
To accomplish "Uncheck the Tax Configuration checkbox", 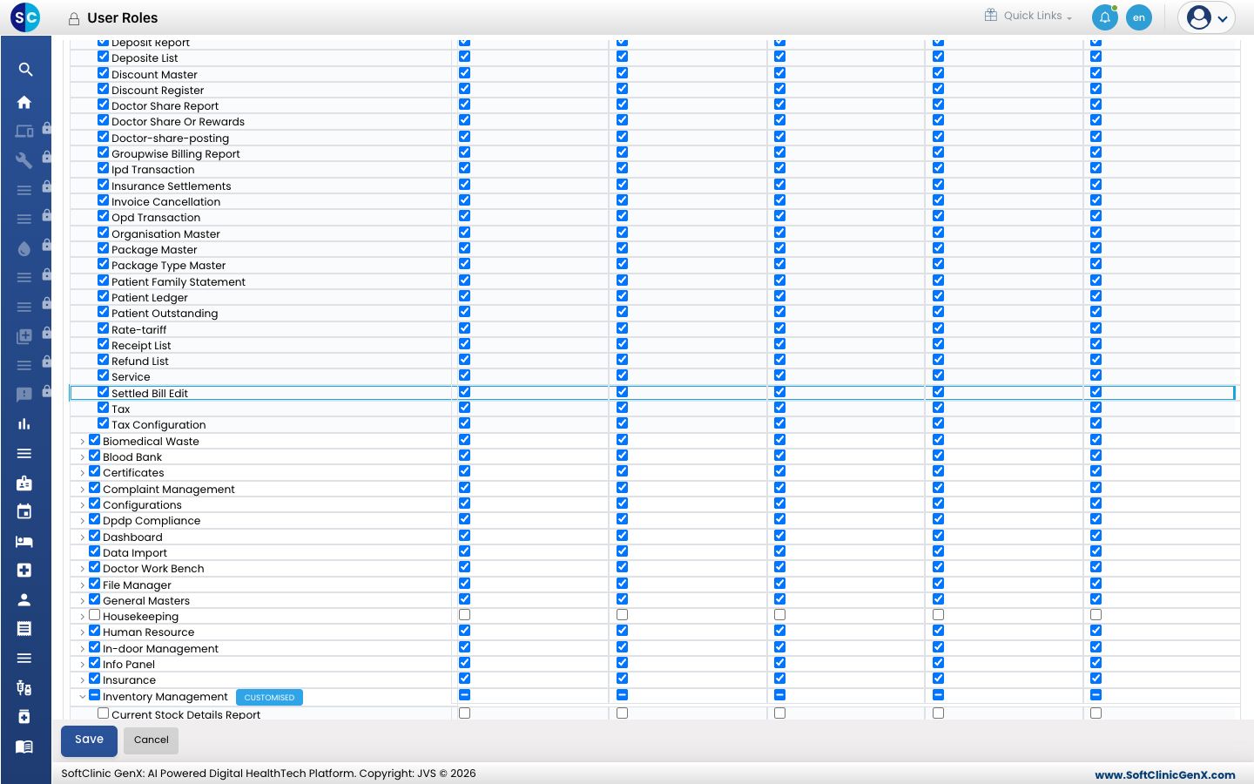I will click(104, 423).
